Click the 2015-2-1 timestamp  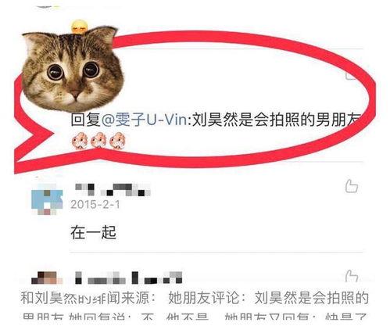[x=95, y=205]
